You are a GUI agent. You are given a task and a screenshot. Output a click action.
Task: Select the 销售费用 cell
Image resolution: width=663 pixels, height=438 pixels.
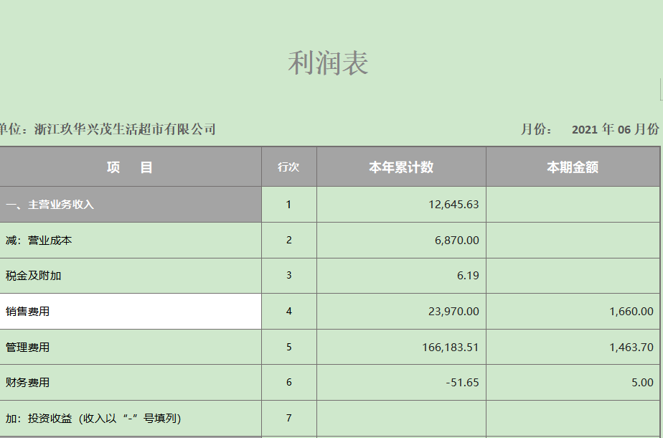point(131,312)
